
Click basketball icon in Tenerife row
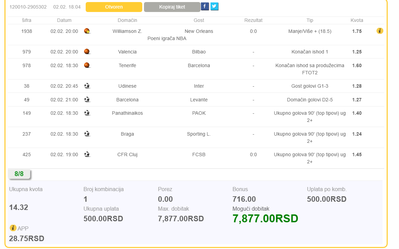tap(87, 65)
